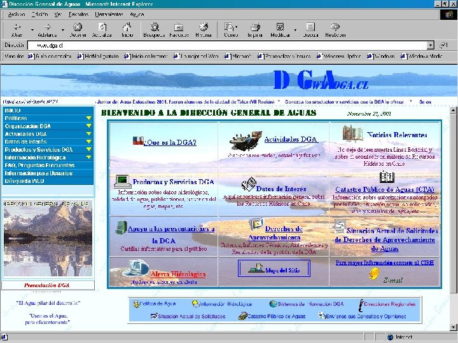Screen dimensions: 458x343
Task: Open the Búsqueda search toolbar button
Action: point(154,30)
